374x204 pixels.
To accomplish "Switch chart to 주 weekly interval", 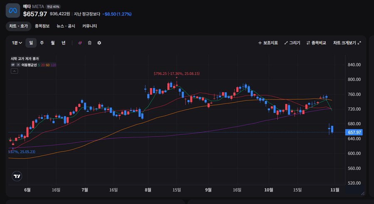I will tap(42, 43).
